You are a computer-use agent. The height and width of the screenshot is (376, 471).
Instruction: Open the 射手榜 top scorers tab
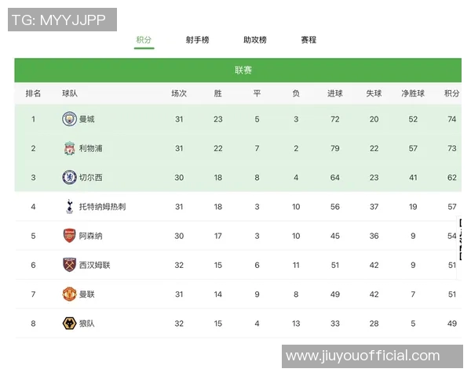click(198, 40)
